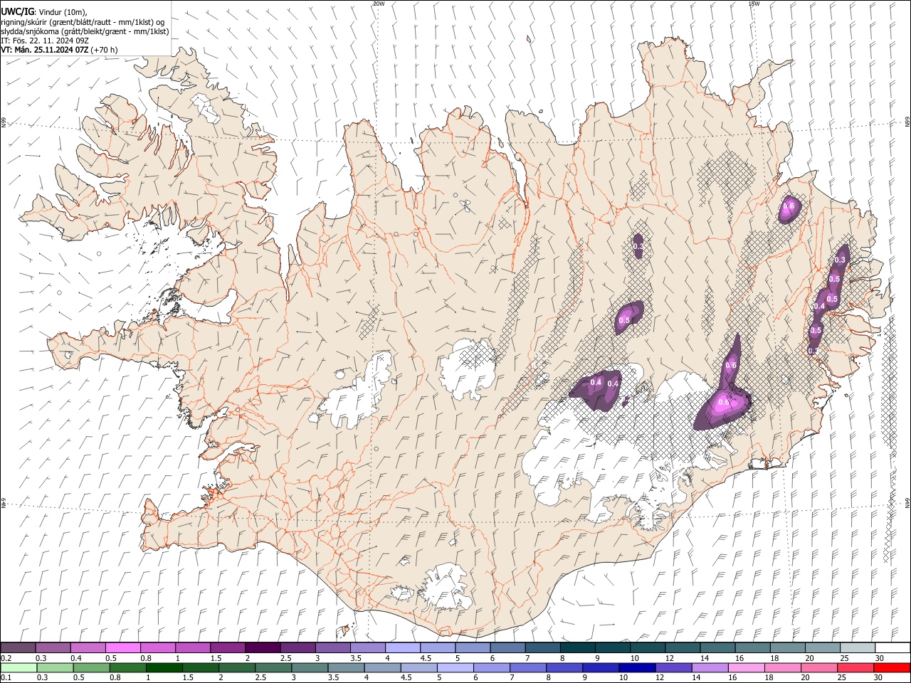Select the violet 3 snow legend swatch
The width and height of the screenshot is (911, 683).
332,648
